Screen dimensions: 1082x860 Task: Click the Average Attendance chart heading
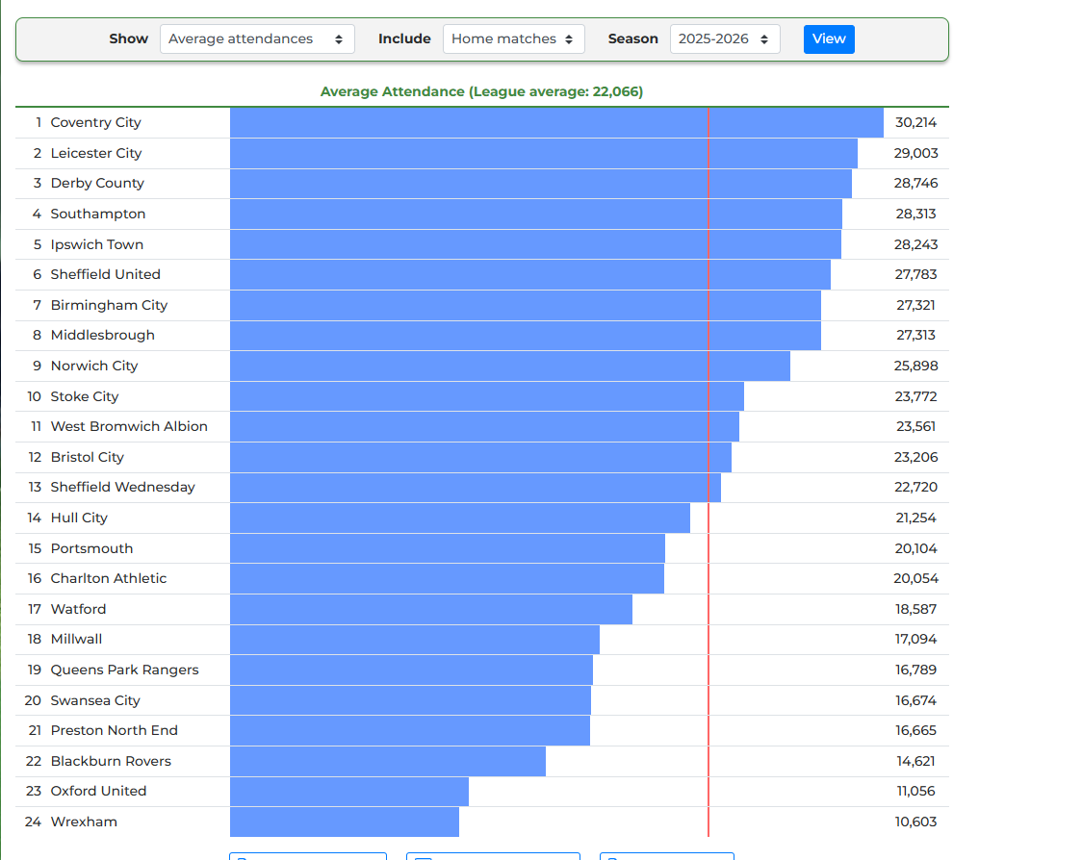(x=481, y=91)
